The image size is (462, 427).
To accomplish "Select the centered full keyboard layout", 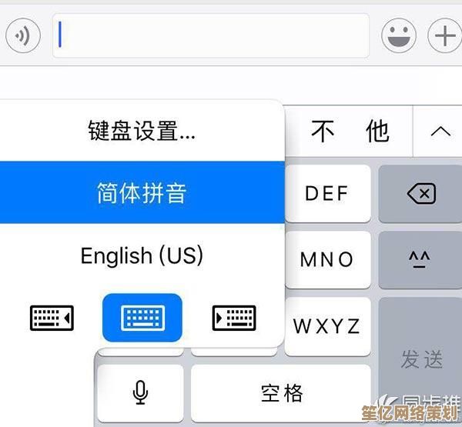I will pos(142,317).
